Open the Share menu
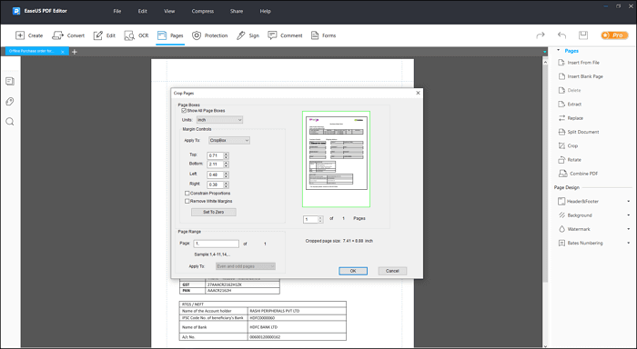 pyautogui.click(x=237, y=12)
